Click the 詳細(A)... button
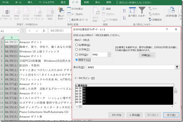 tap(147, 55)
